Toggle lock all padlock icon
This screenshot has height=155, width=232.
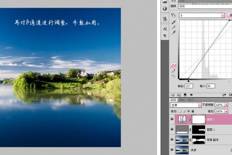click(193, 111)
